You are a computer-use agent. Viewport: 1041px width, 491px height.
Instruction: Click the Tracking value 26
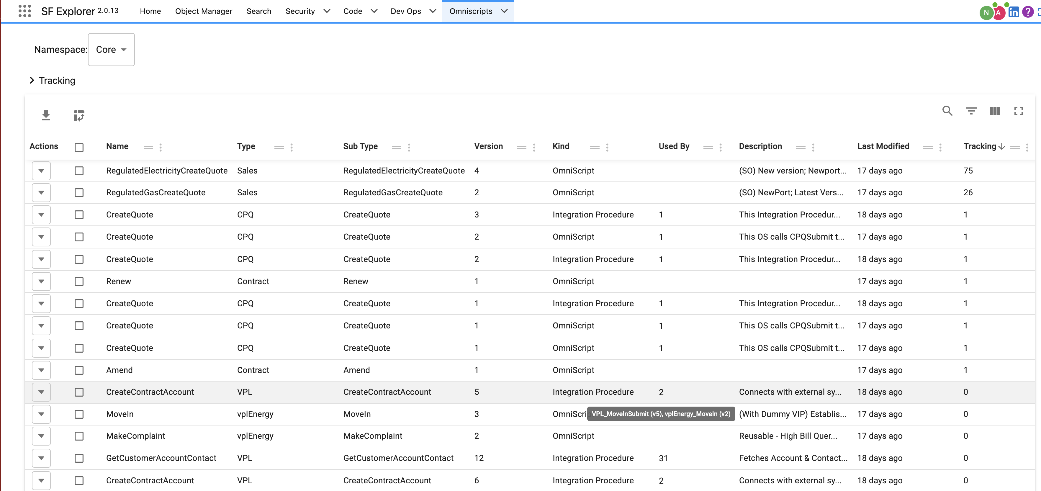pyautogui.click(x=968, y=192)
